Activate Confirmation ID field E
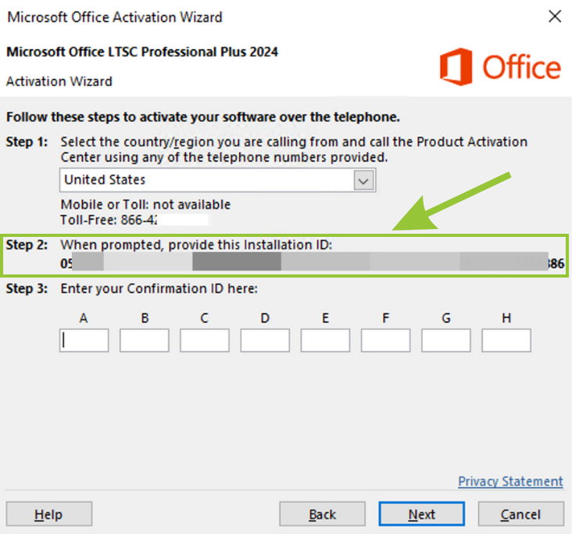The height and width of the screenshot is (534, 572). pyautogui.click(x=325, y=340)
